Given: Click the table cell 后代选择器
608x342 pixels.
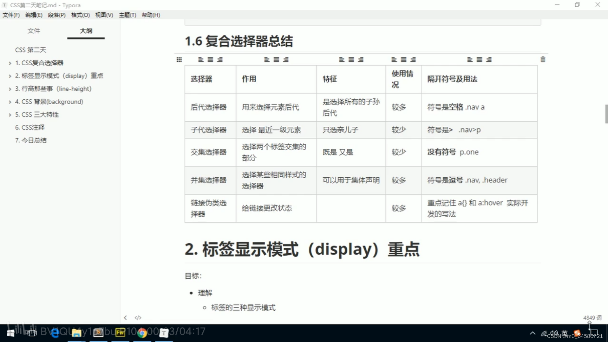Looking at the screenshot, I should pos(210,107).
